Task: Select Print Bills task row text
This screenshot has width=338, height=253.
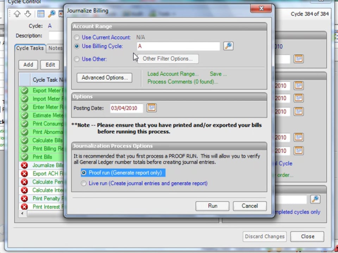Action: point(42,157)
